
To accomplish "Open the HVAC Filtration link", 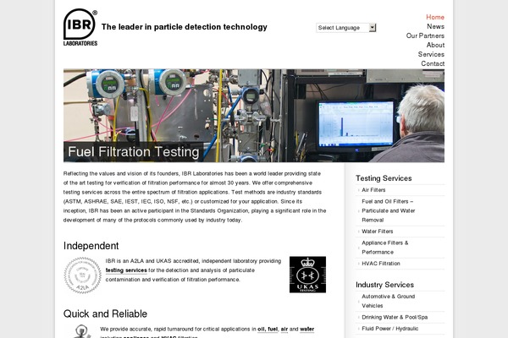I will (x=381, y=264).
